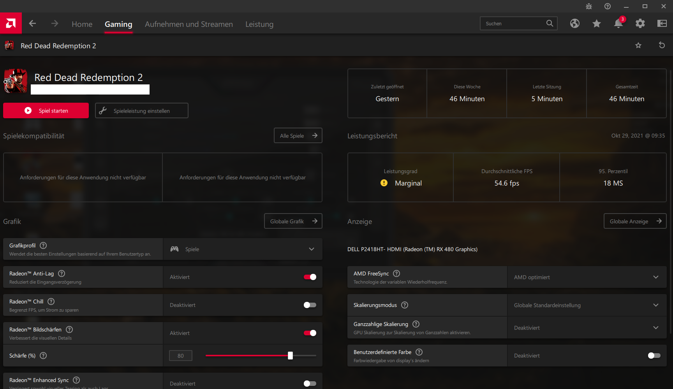Image resolution: width=673 pixels, height=389 pixels.
Task: Disable Radeon Anti-Lag toggle
Action: pyautogui.click(x=310, y=277)
